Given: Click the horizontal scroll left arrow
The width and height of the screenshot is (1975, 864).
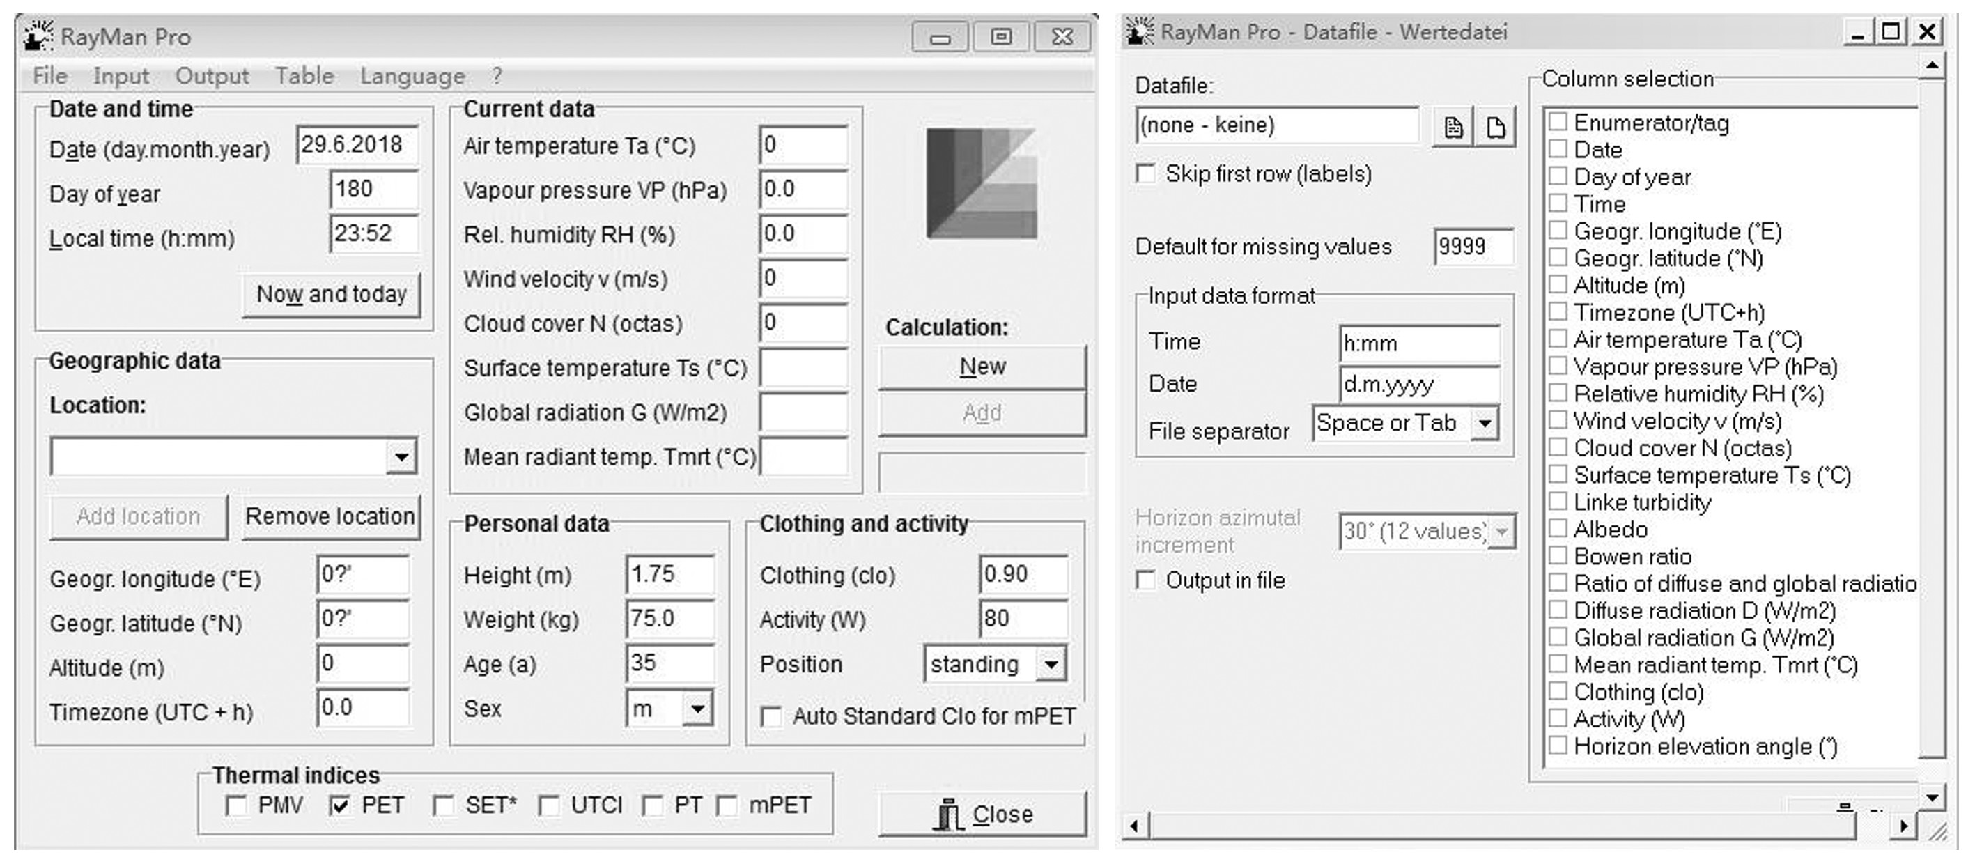Looking at the screenshot, I should [x=1135, y=826].
